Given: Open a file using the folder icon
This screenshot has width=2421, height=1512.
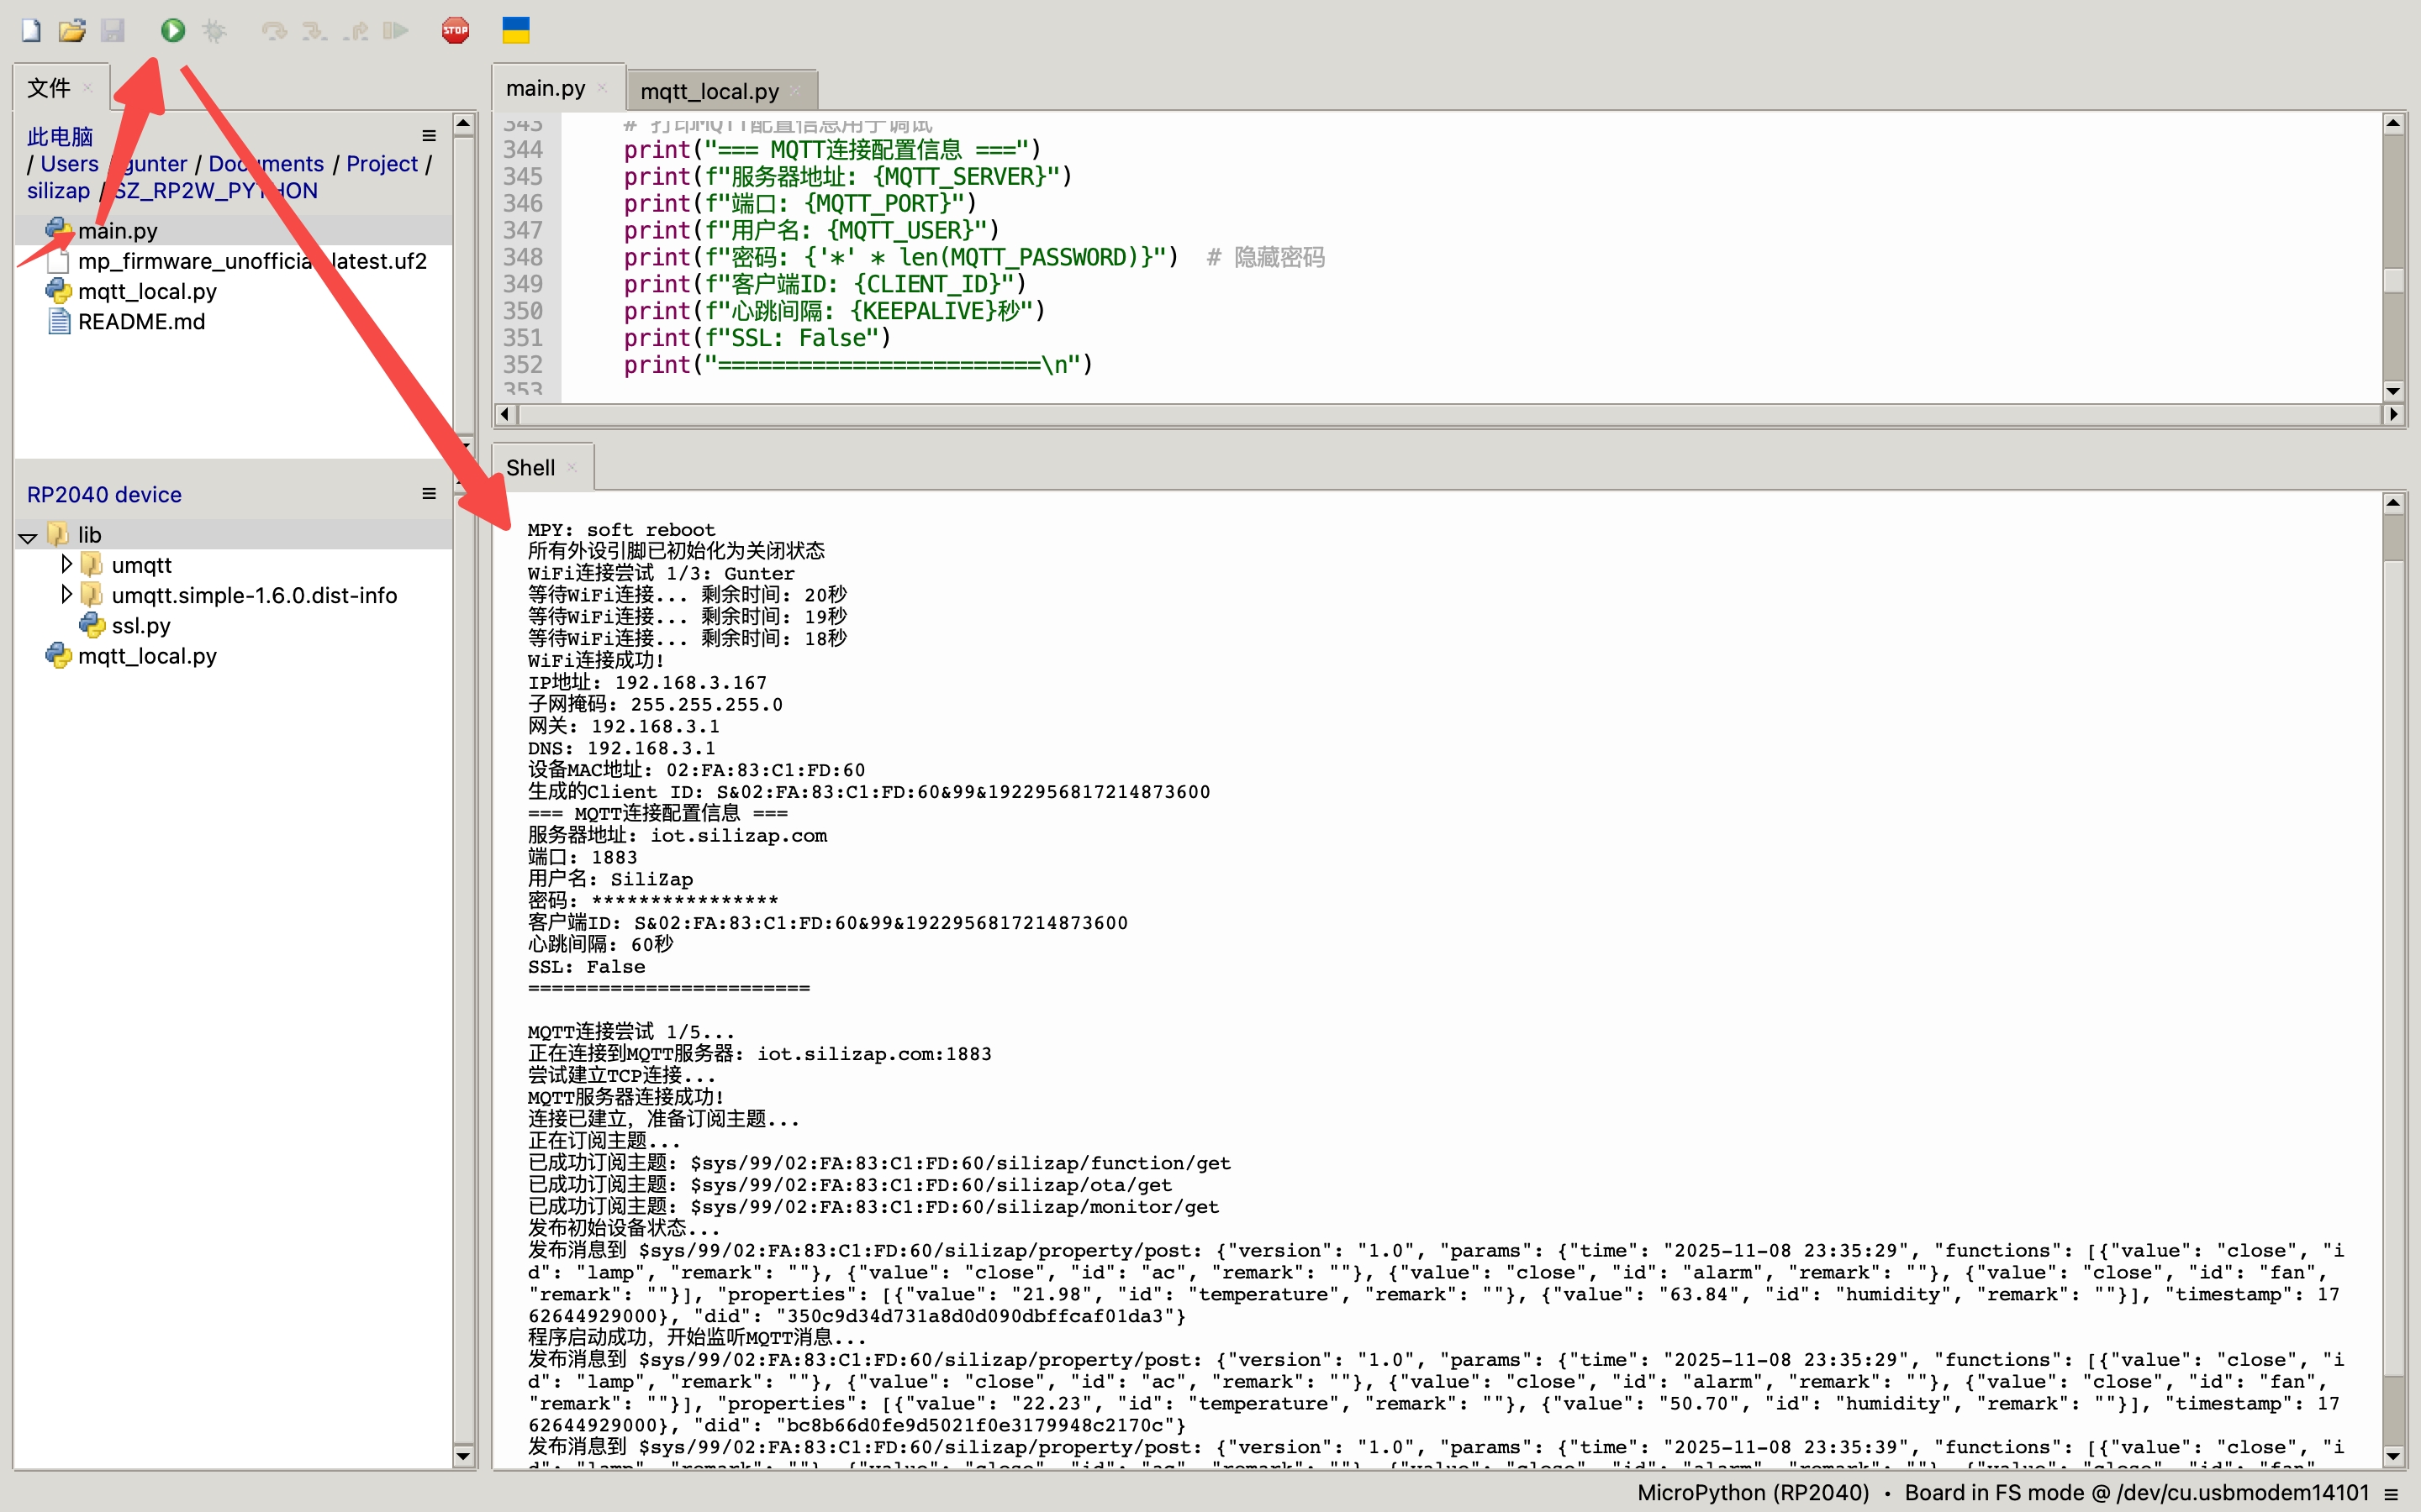Looking at the screenshot, I should tap(72, 30).
